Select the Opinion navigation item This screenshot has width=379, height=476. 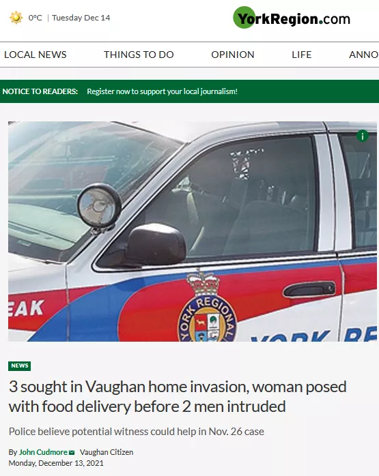pyautogui.click(x=232, y=55)
